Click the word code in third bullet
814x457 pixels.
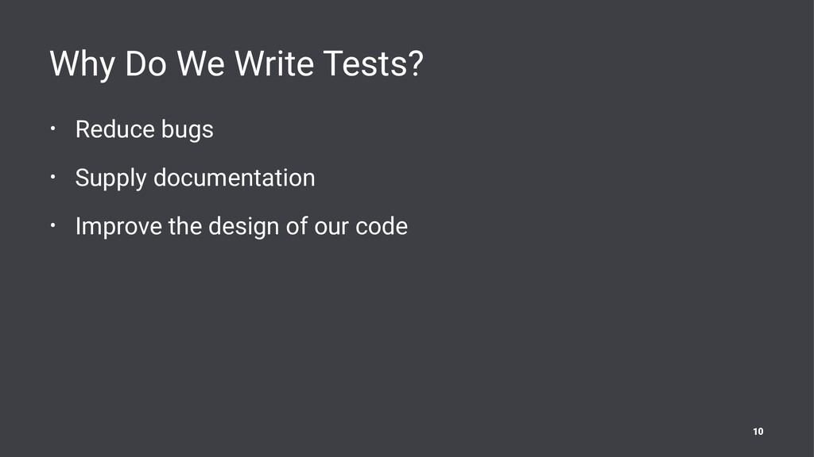pyautogui.click(x=382, y=226)
